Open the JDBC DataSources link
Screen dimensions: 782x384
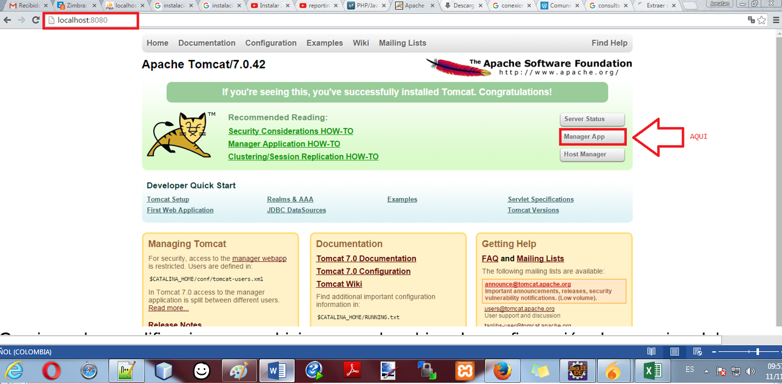pyautogui.click(x=296, y=210)
